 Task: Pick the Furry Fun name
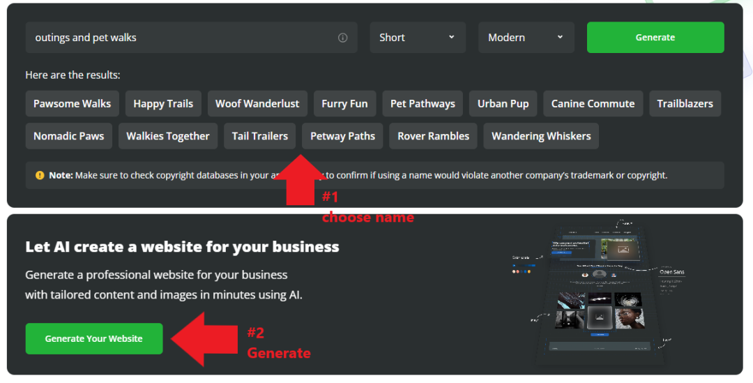click(345, 103)
